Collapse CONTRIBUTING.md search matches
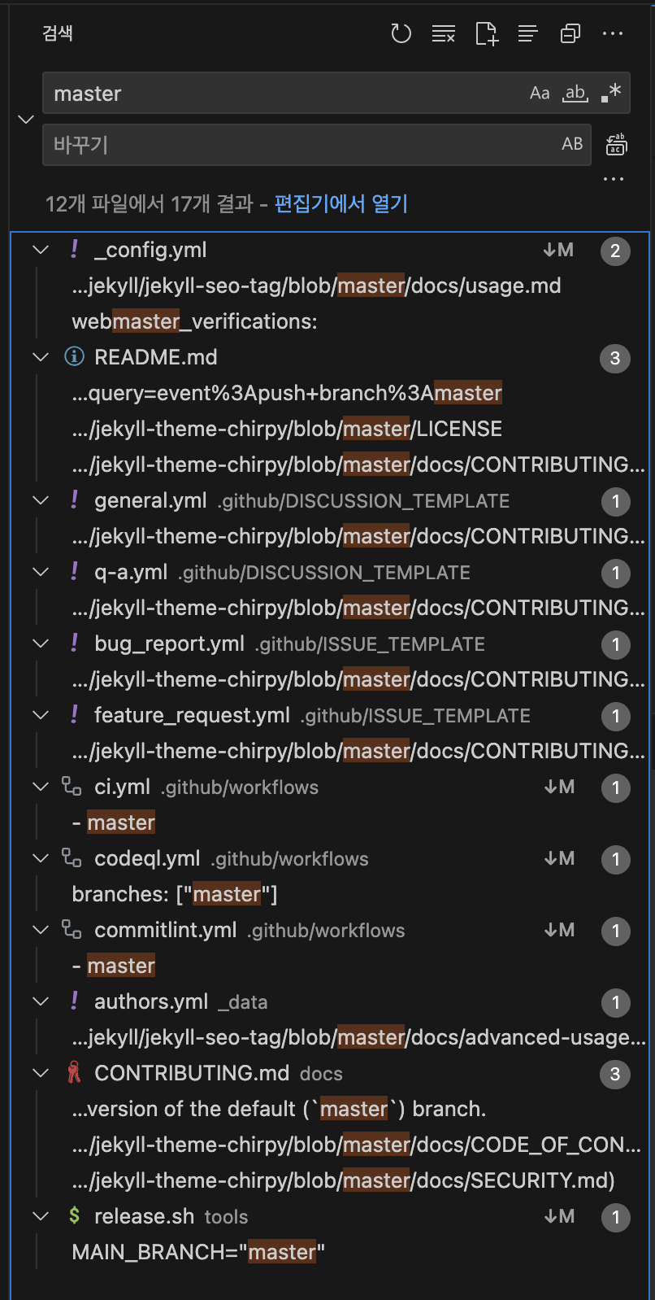Viewport: 655px width, 1300px height. click(x=41, y=1073)
